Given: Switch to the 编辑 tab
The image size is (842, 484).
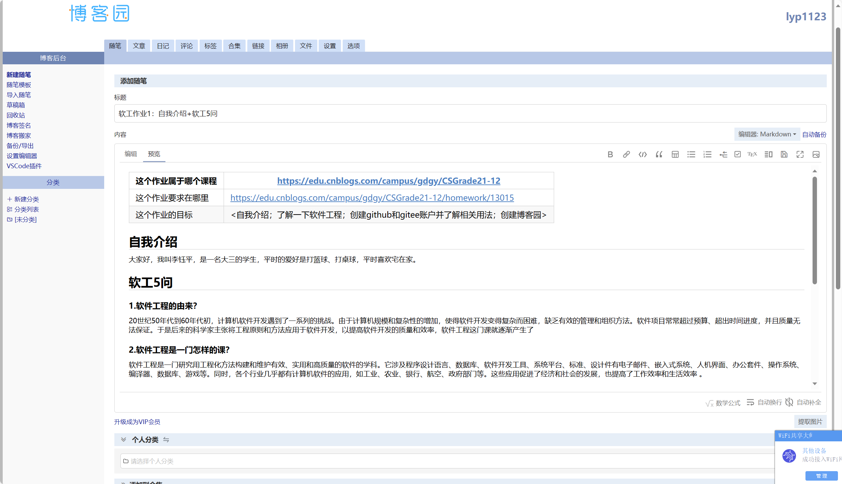Looking at the screenshot, I should coord(131,154).
